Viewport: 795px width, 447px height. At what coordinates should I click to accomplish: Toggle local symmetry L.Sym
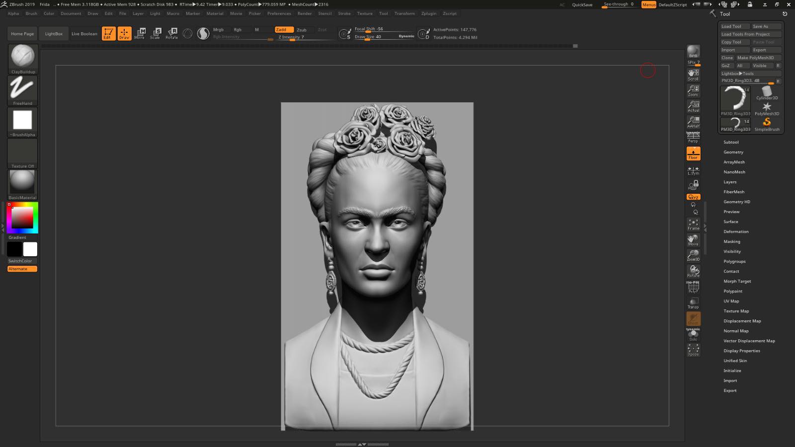(x=693, y=170)
